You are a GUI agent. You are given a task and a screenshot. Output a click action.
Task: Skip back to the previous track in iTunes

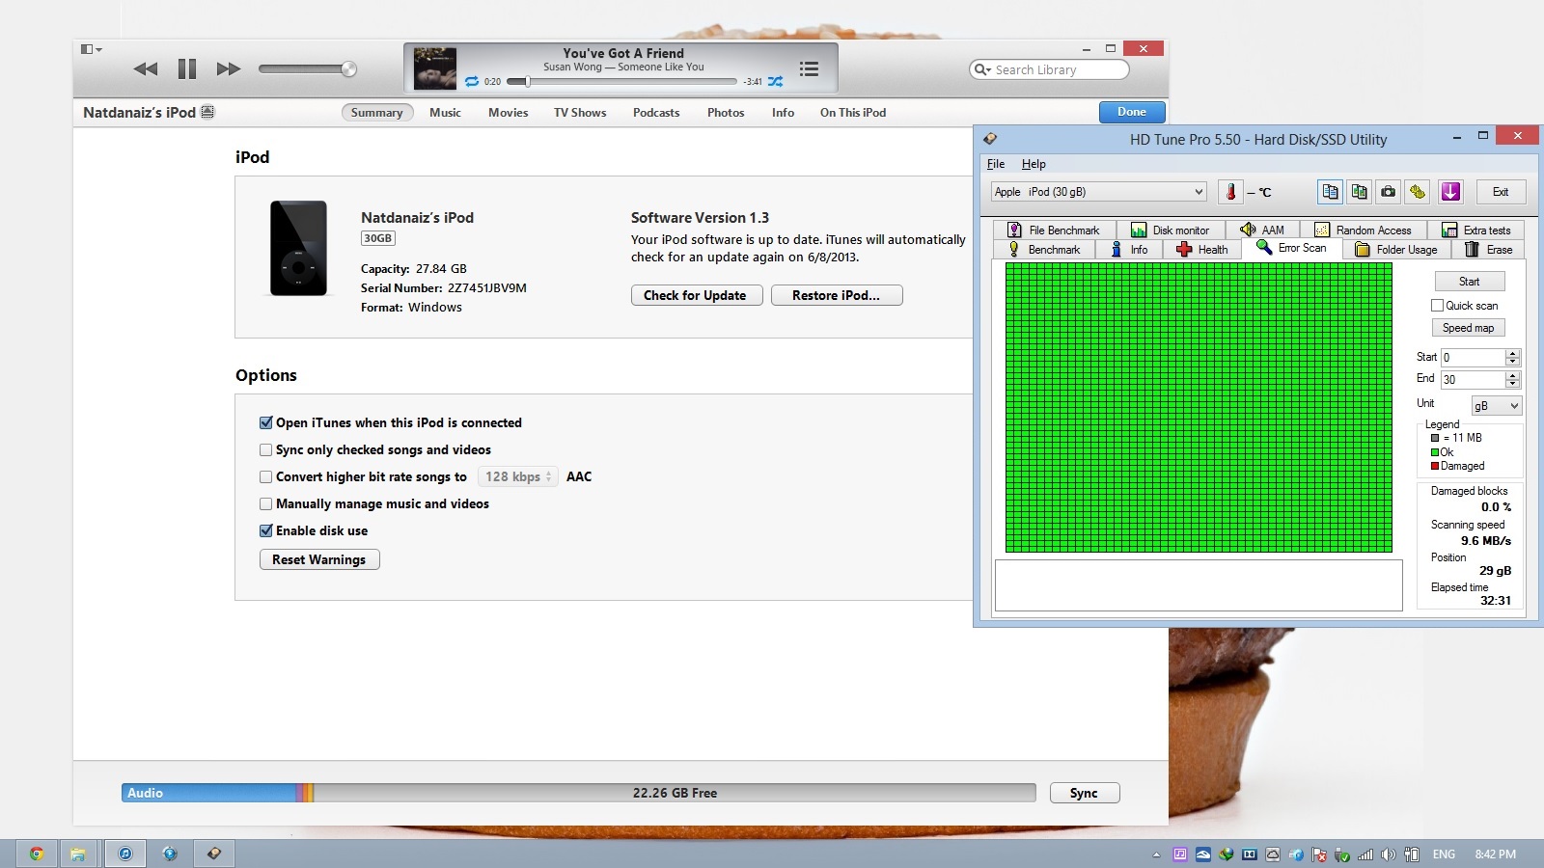(146, 68)
